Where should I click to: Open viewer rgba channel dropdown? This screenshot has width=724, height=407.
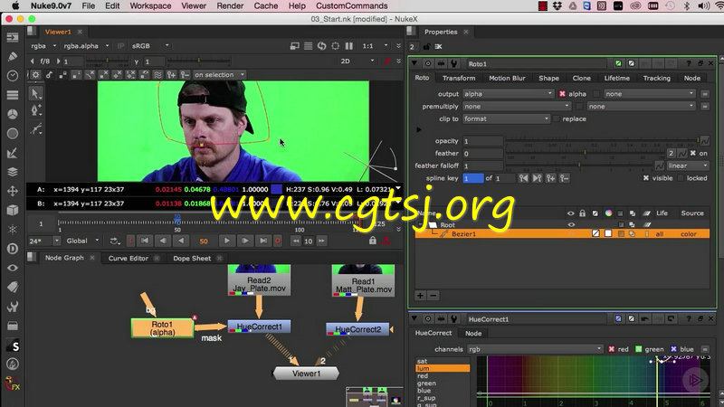click(x=43, y=46)
